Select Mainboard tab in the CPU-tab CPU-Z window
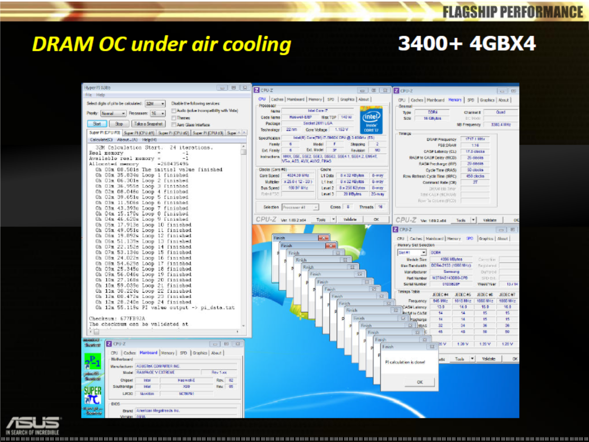Image resolution: width=589 pixels, height=442 pixels. 296,99
